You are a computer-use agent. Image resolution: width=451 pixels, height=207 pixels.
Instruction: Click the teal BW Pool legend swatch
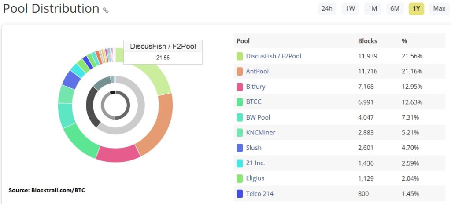tap(240, 117)
